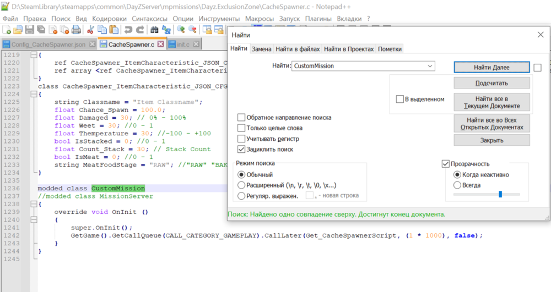This screenshot has width=551, height=292.
Task: Save the current file toolbar icon
Action: [30, 30]
